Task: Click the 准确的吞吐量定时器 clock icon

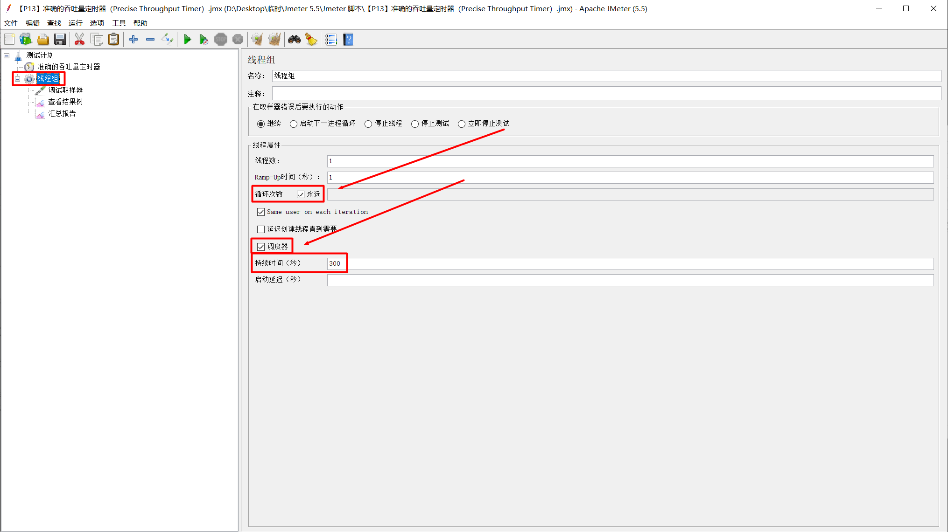Action: click(29, 67)
